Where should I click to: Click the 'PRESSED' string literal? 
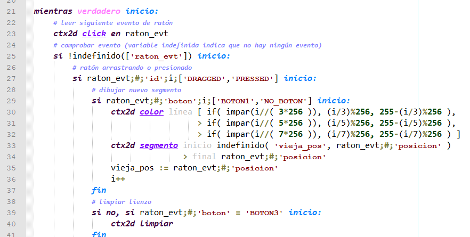pyautogui.click(x=256, y=78)
